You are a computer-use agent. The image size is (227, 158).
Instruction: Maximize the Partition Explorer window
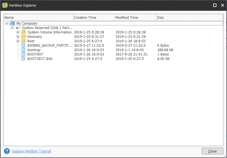(215, 5)
